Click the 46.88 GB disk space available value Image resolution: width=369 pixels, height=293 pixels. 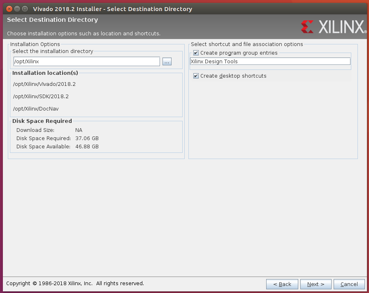click(87, 146)
